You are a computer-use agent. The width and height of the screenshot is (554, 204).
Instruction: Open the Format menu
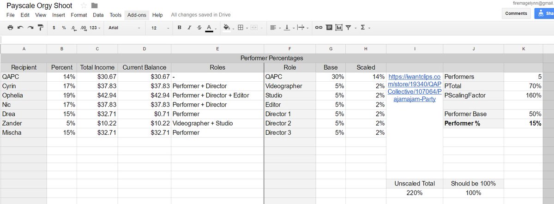pyautogui.click(x=79, y=15)
